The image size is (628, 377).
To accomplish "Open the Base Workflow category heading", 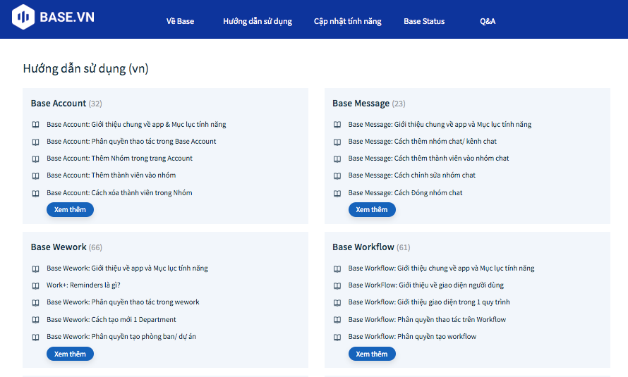I will click(x=363, y=247).
